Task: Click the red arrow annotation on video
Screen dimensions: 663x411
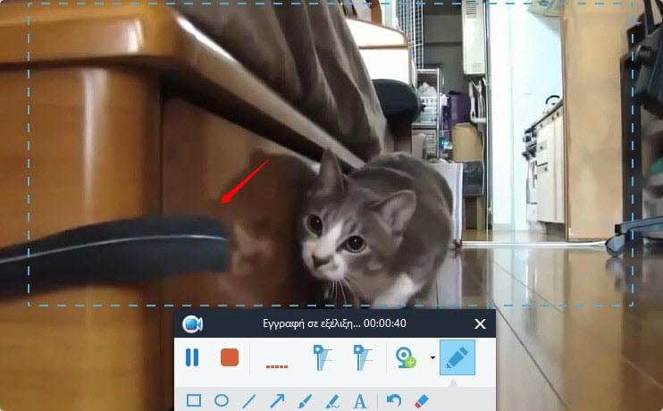Action: point(245,181)
